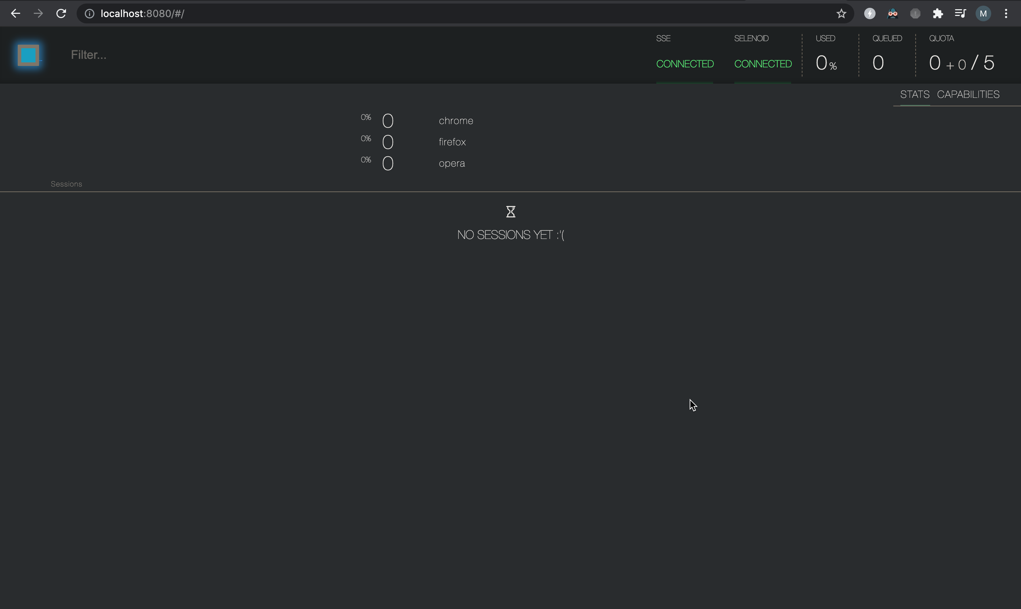
Task: Click the hourglass icon above no sessions message
Action: tap(510, 212)
